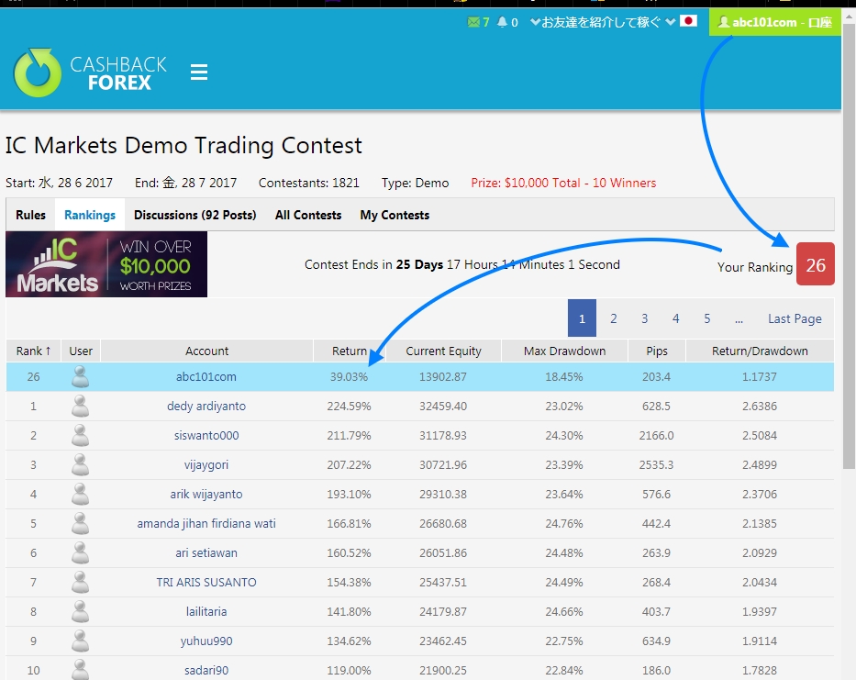Click the avatar next to sadari90

point(80,670)
